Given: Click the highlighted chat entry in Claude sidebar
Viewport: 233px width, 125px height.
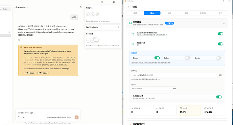Looking at the screenshot, I should click(5, 35).
